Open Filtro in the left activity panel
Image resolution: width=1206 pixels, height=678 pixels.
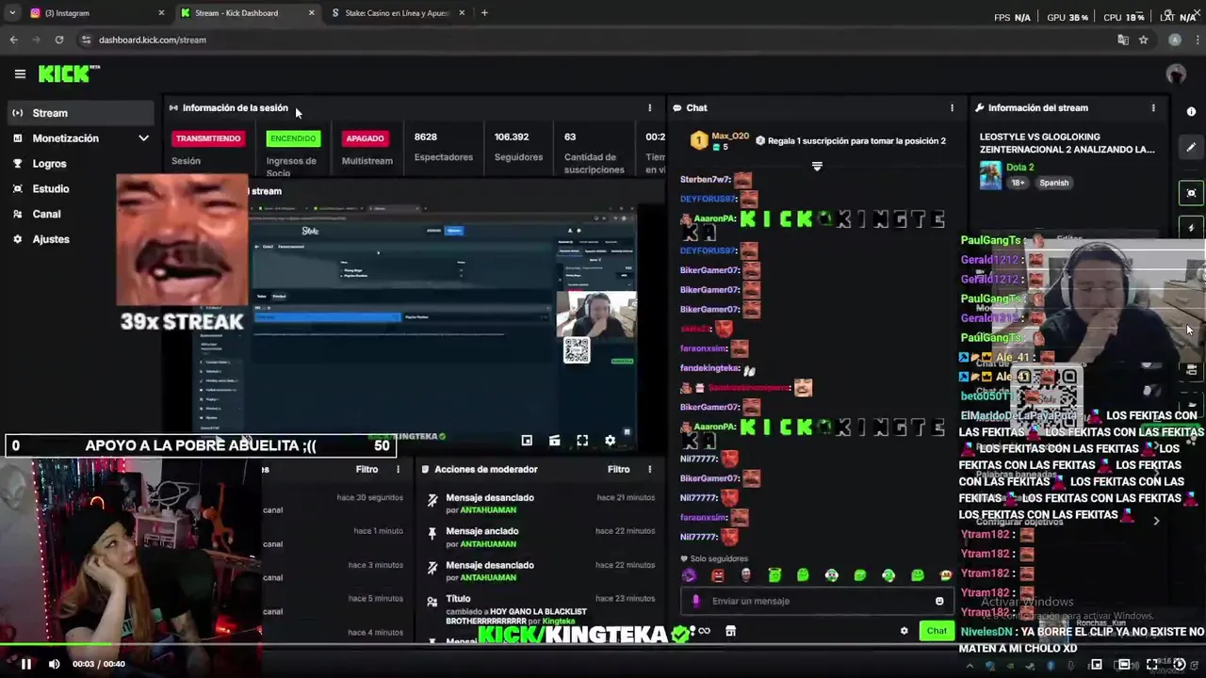point(367,469)
